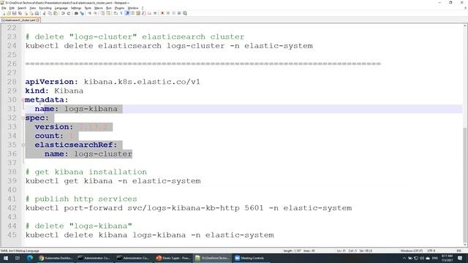Screen dimensions: 468x263
Task: Open the View menu
Action: pos(33,8)
